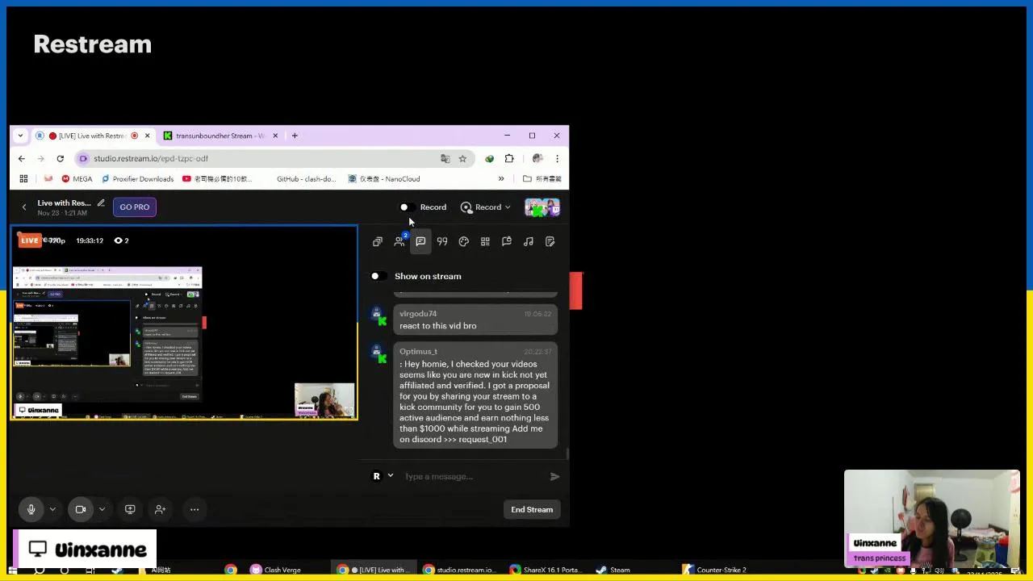Viewport: 1033px width, 581px height.
Task: Open the guests panel icon with badge
Action: [399, 241]
